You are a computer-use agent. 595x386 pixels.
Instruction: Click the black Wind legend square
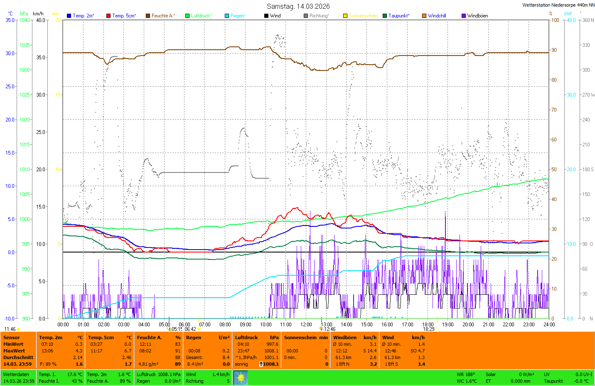266,16
